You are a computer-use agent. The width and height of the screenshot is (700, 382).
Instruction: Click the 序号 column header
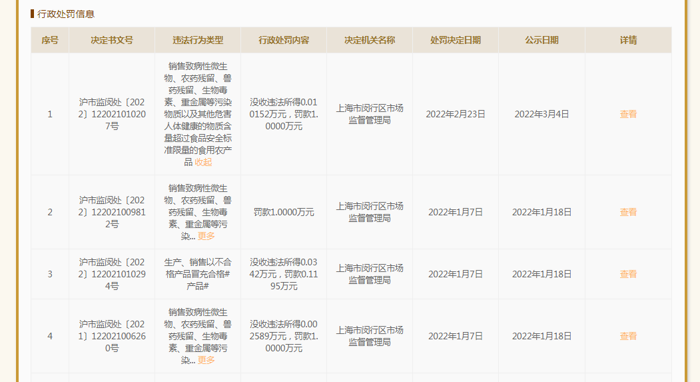click(50, 40)
